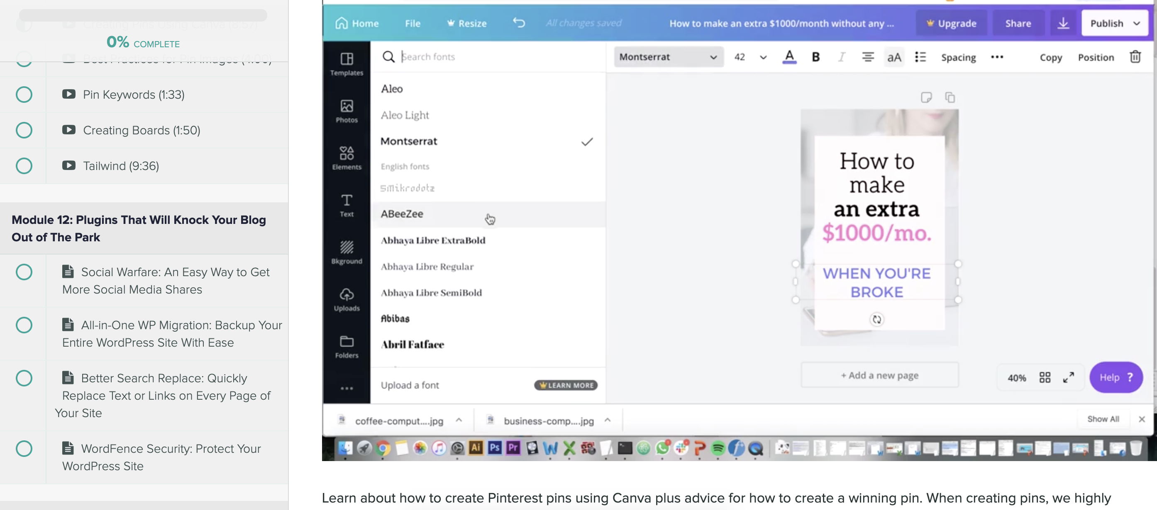Click LEARN MORE next to Upload a font
This screenshot has width=1157, height=510.
[566, 385]
